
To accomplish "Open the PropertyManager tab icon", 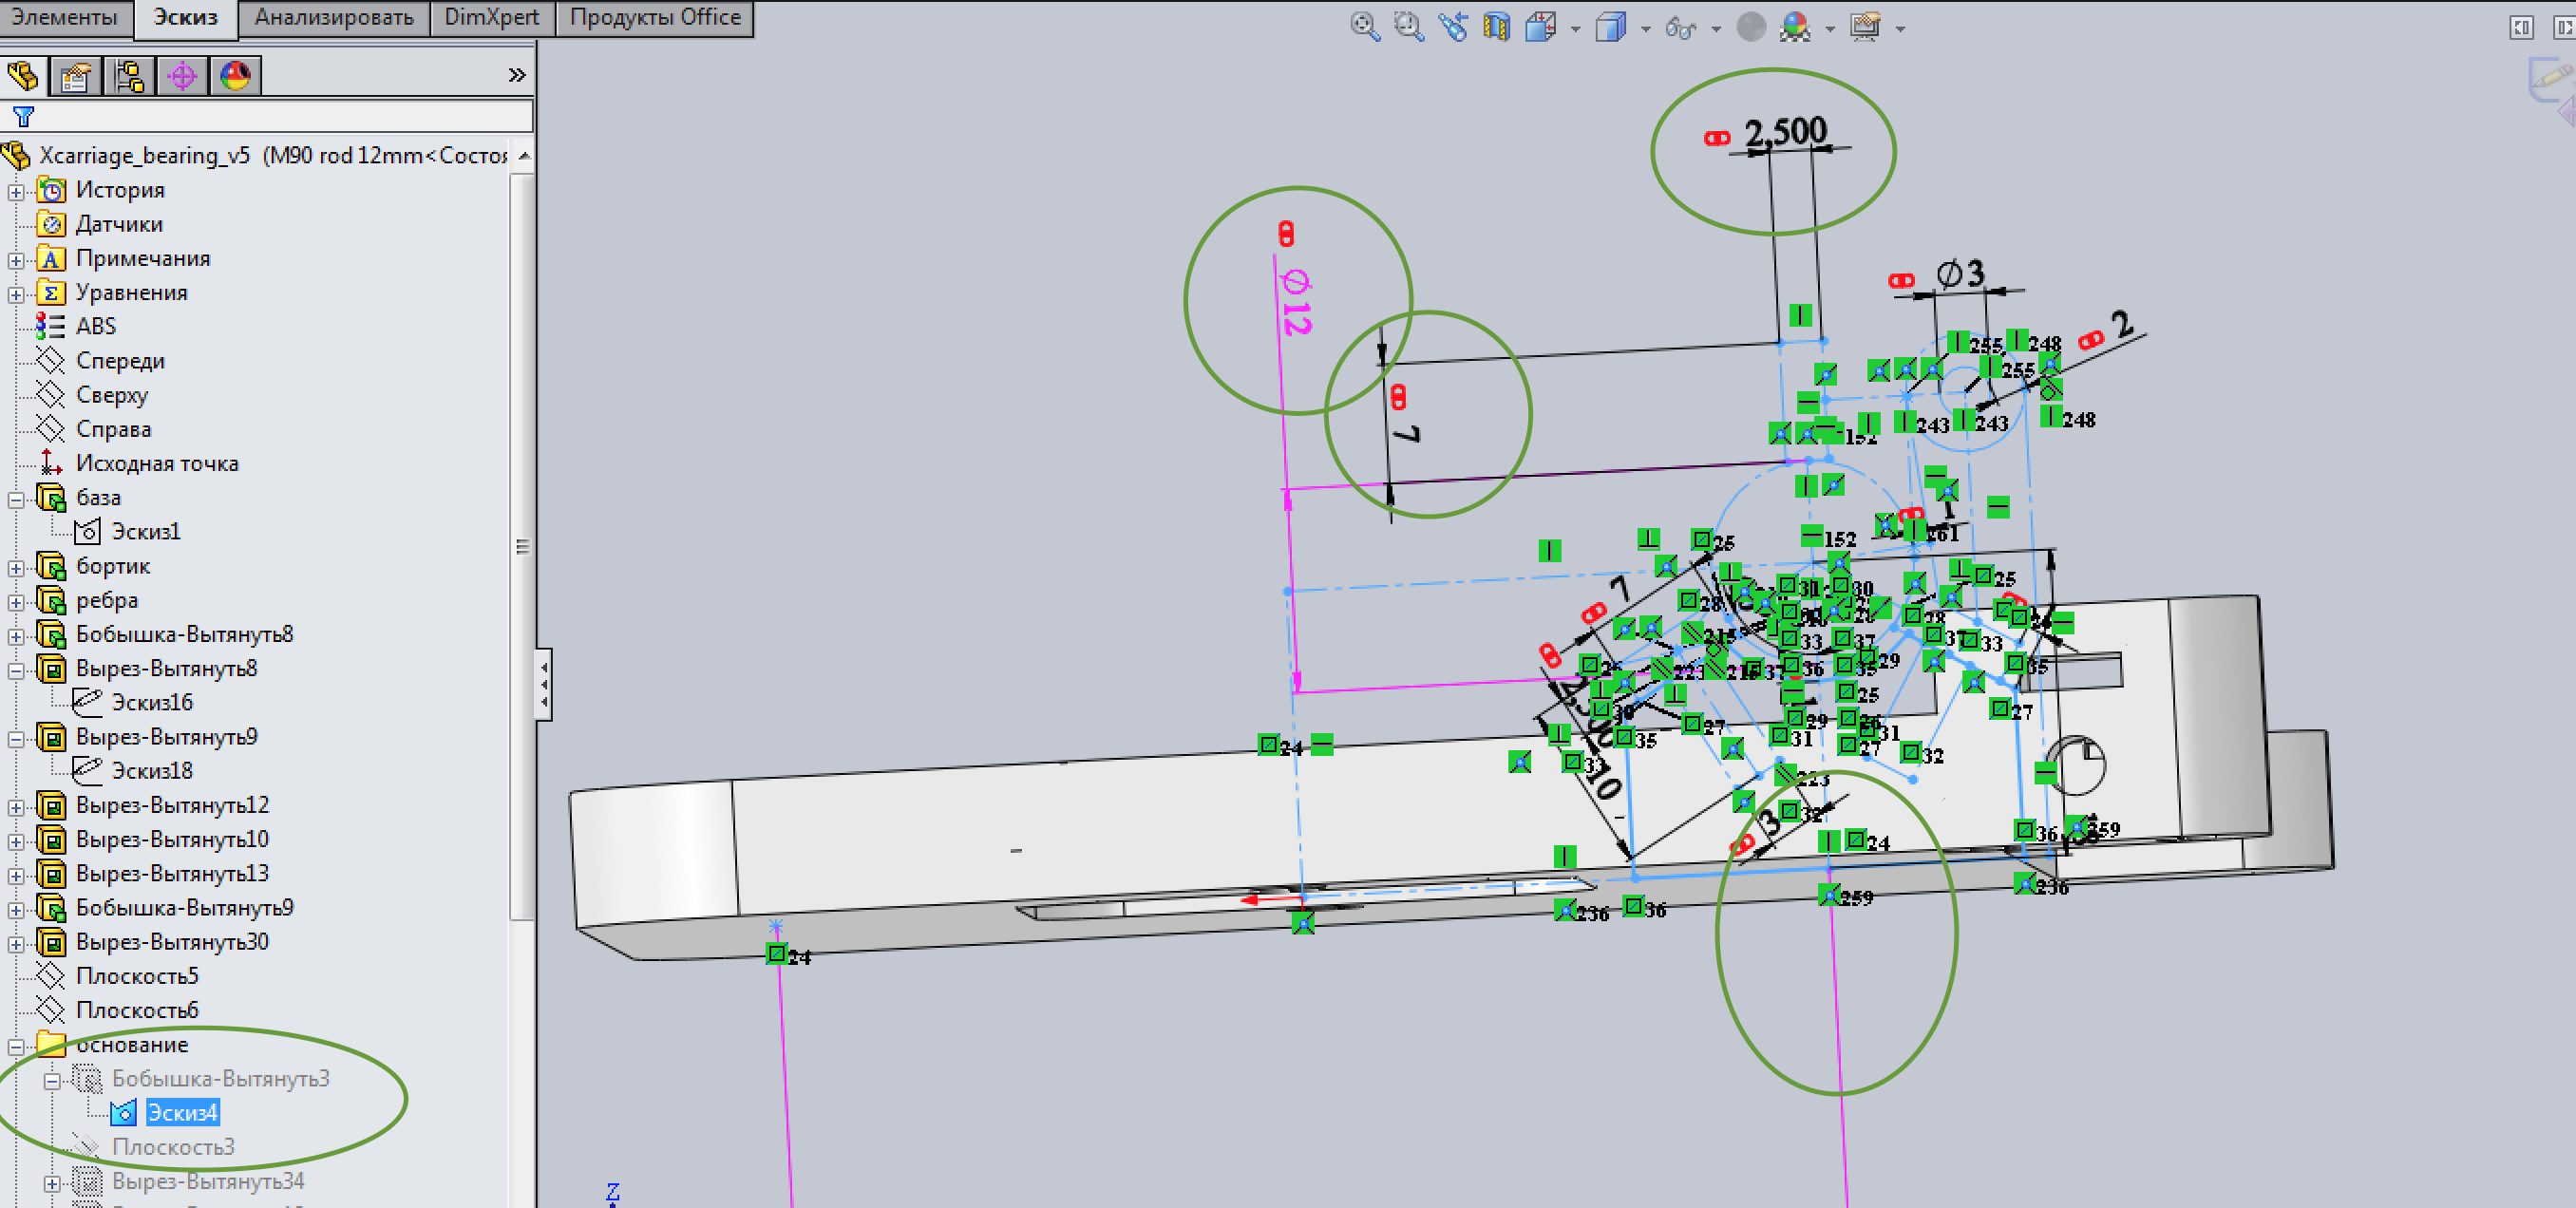I will tap(75, 76).
